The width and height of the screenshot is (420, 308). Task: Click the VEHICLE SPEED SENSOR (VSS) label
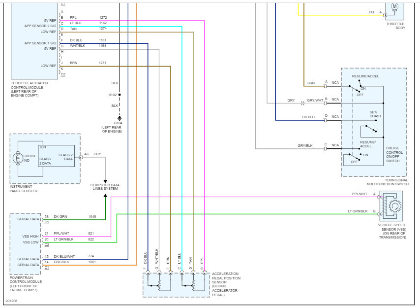[x=392, y=231]
